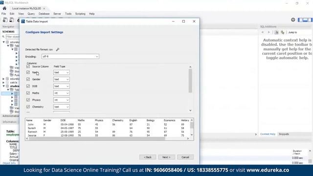This screenshot has width=313, height=176.
Task: Open field type dropdown for Maths
Action: coord(62,93)
